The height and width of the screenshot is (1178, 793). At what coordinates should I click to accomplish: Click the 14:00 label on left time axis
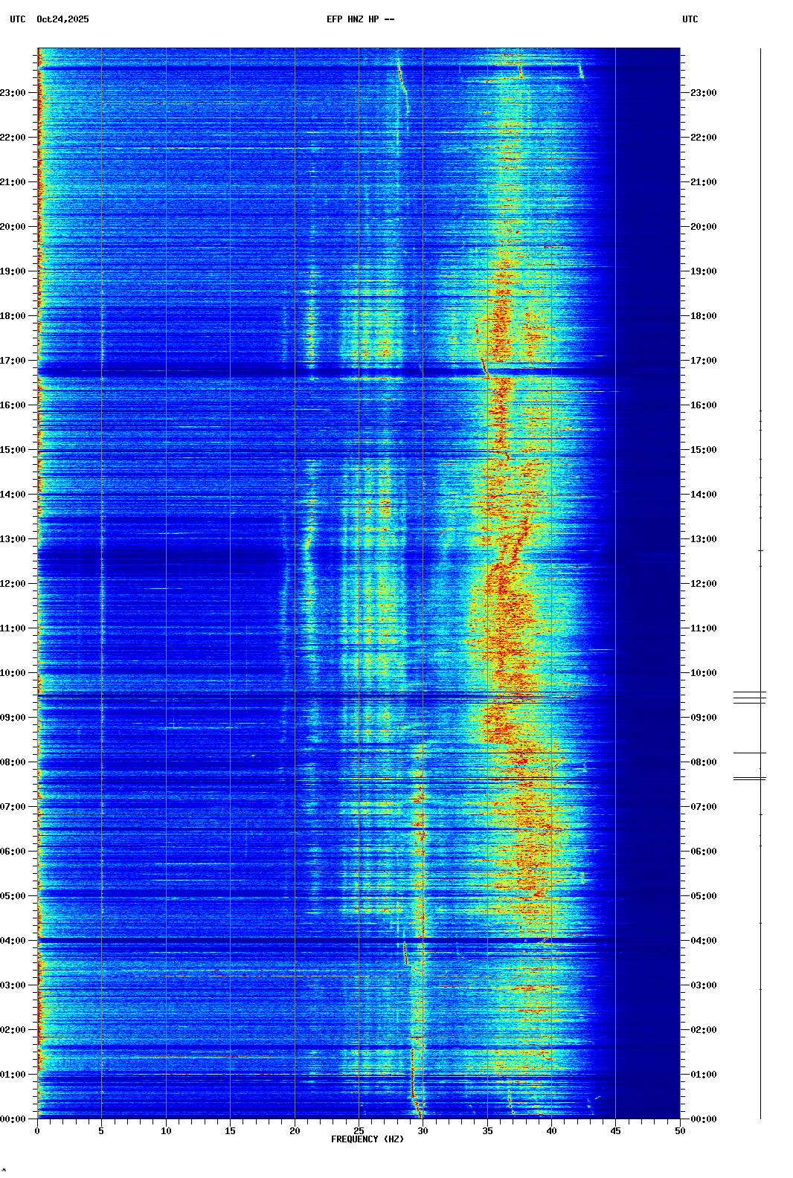pyautogui.click(x=13, y=495)
